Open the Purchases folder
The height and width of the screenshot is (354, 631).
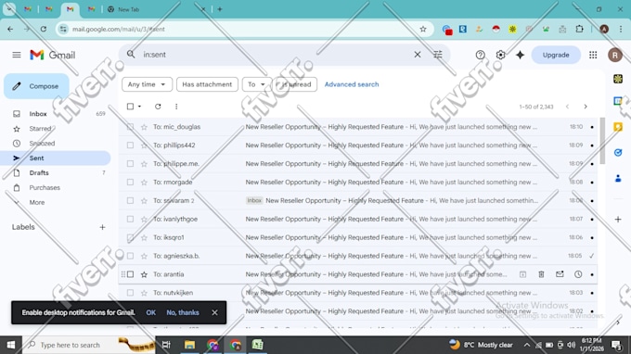45,188
